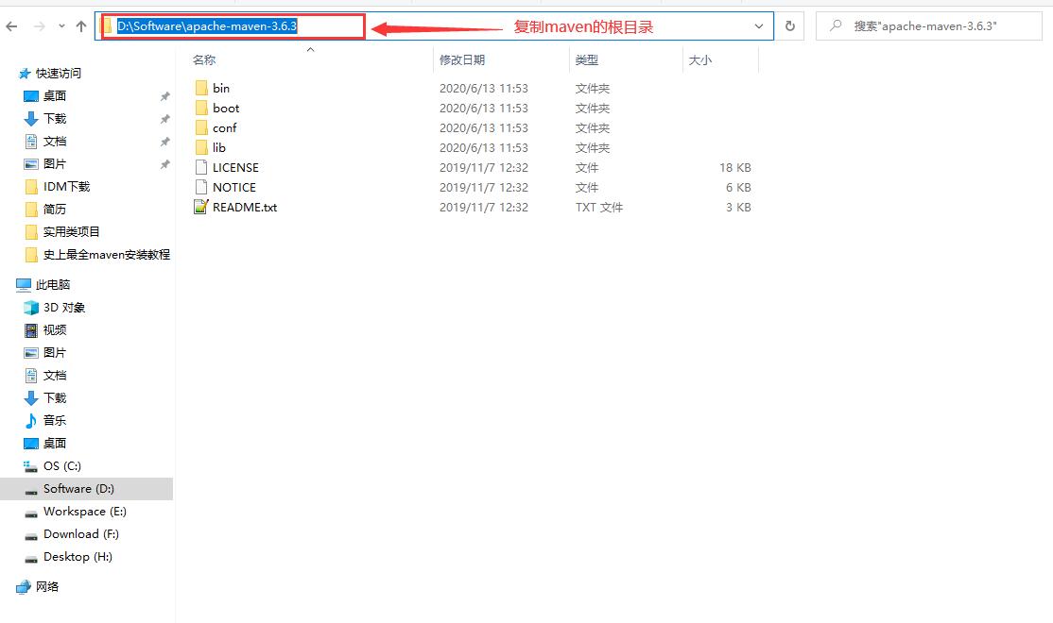This screenshot has width=1053, height=623.
Task: Click the pin icon beside quick access 文档
Action: [165, 143]
